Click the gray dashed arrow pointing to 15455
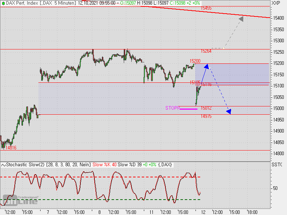 pyautogui.click(x=233, y=32)
